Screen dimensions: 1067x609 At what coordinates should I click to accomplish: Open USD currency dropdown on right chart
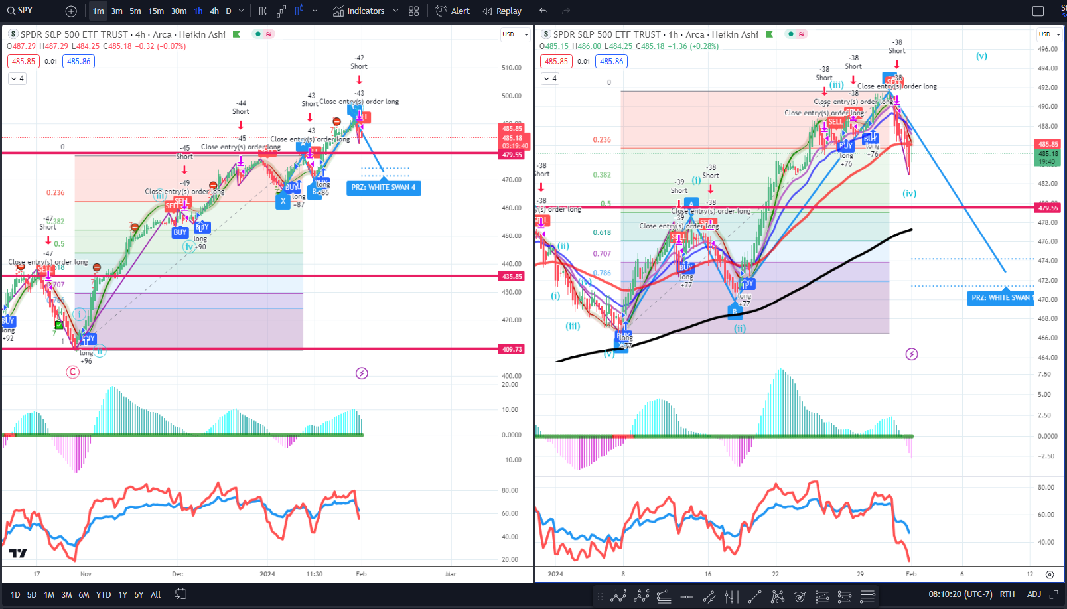coord(1049,34)
